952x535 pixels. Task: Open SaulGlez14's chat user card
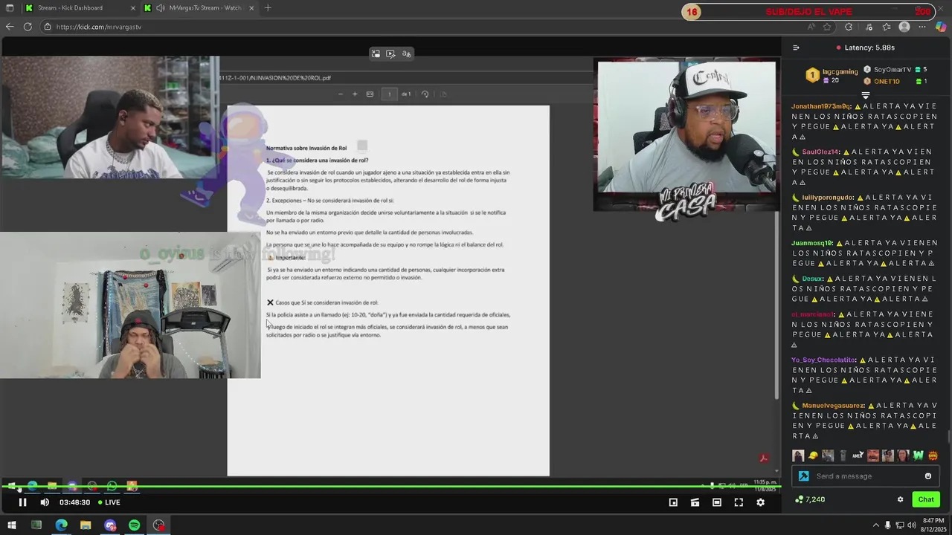(820, 152)
